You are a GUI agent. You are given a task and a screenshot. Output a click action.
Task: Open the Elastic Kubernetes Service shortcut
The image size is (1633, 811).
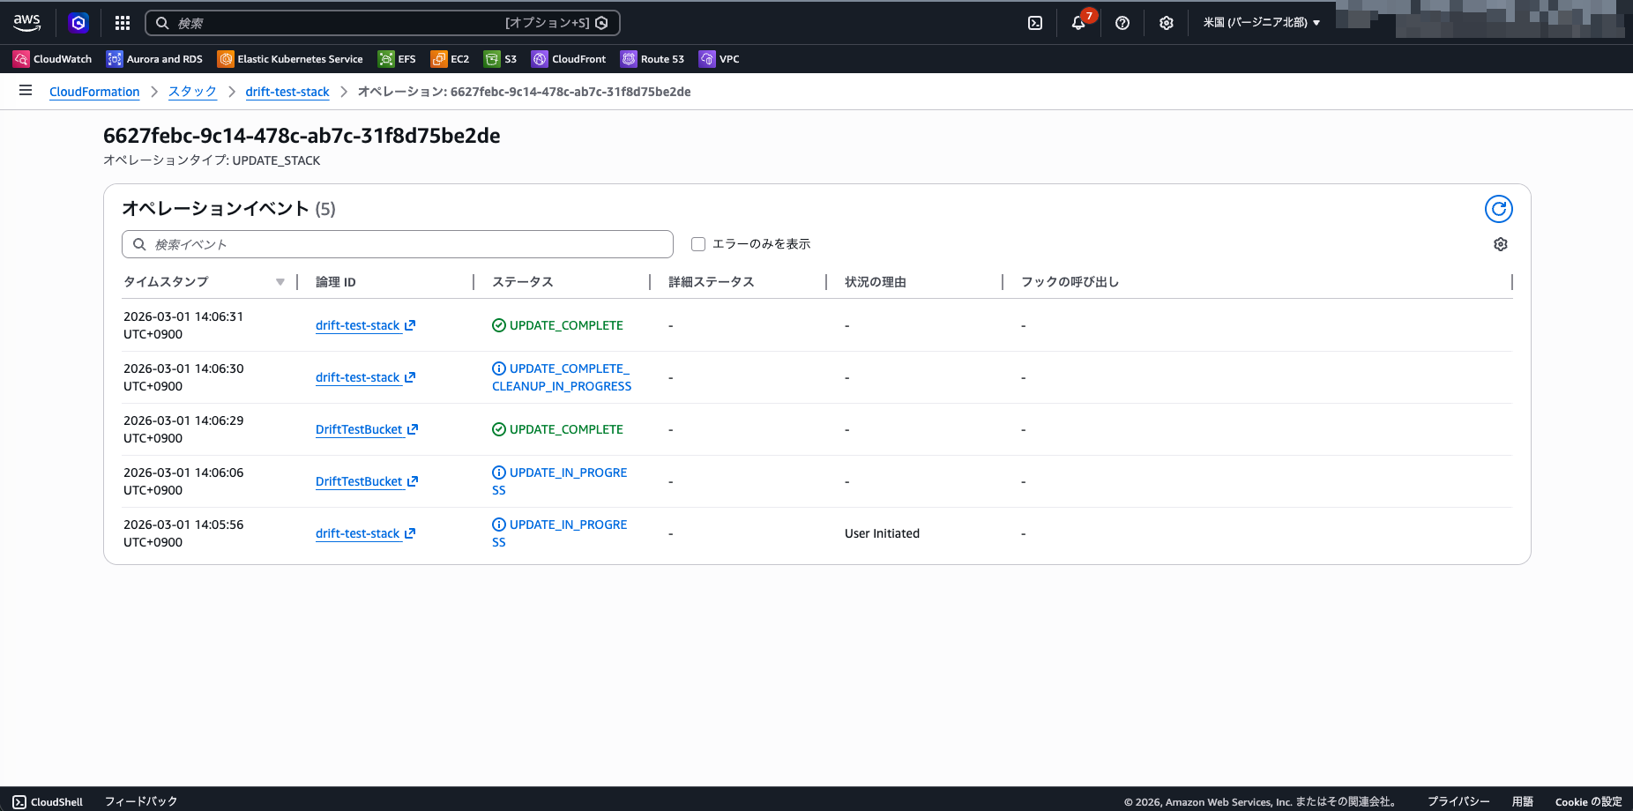click(x=290, y=59)
